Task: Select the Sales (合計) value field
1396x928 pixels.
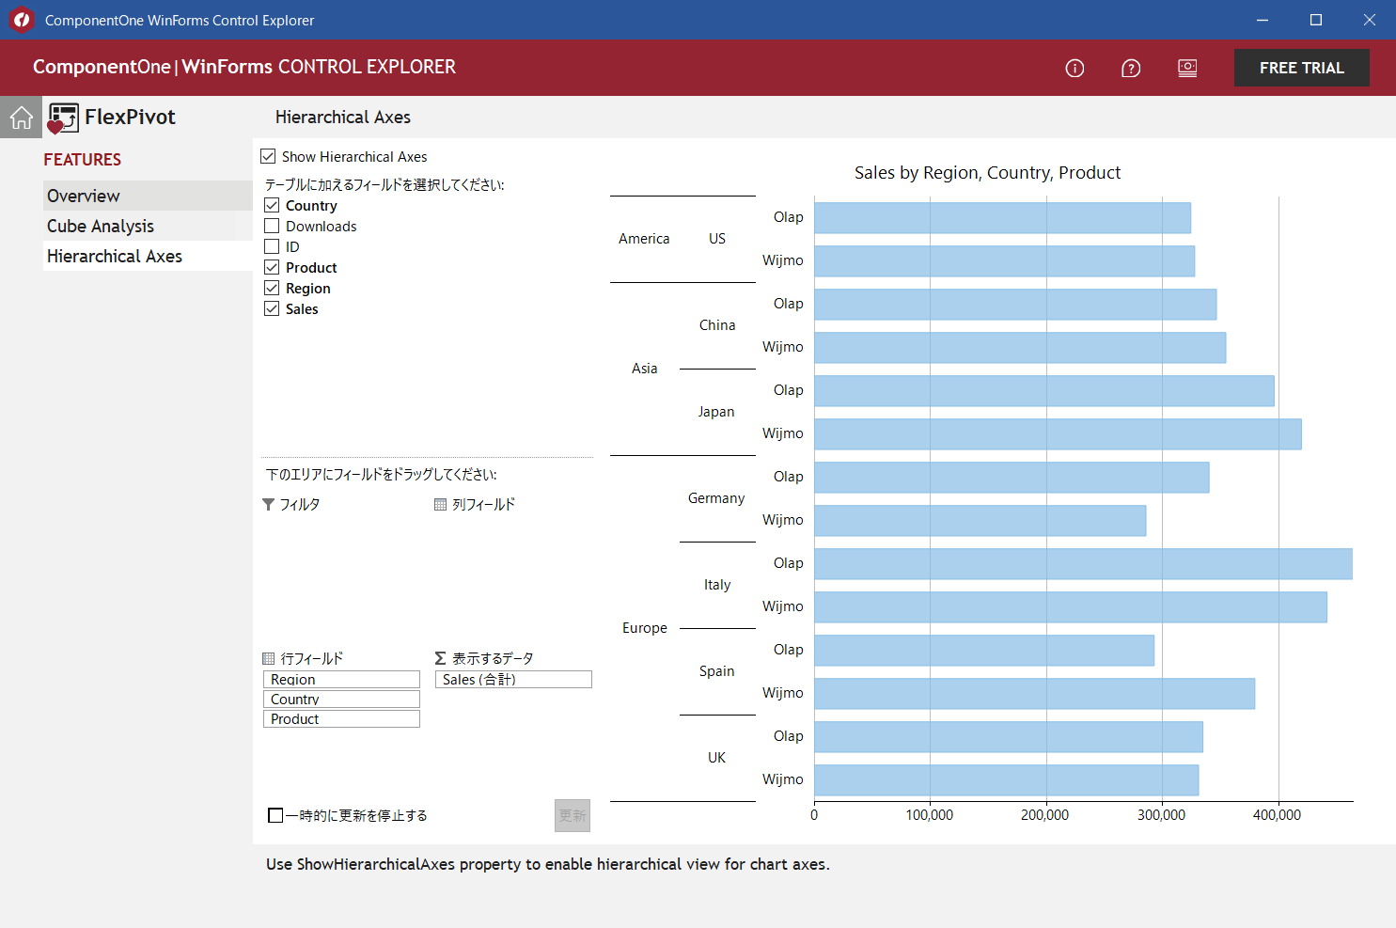Action: pos(513,679)
